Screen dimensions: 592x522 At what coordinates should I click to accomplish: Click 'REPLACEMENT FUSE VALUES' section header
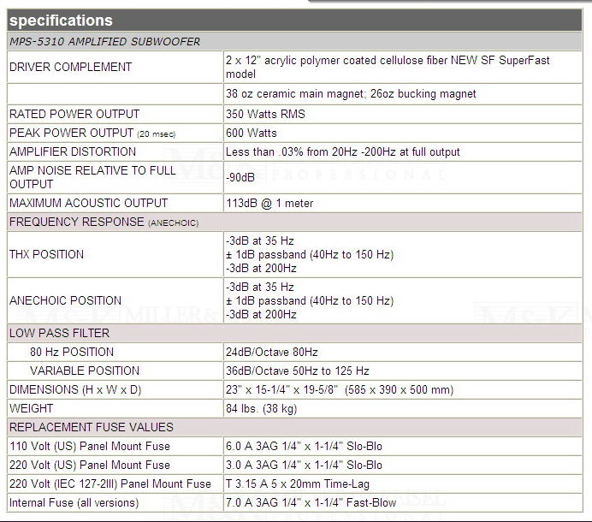click(x=92, y=427)
